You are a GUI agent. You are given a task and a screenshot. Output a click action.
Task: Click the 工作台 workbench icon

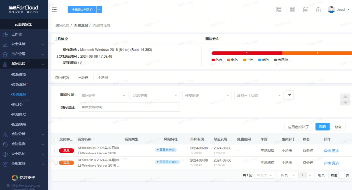(x=5, y=35)
